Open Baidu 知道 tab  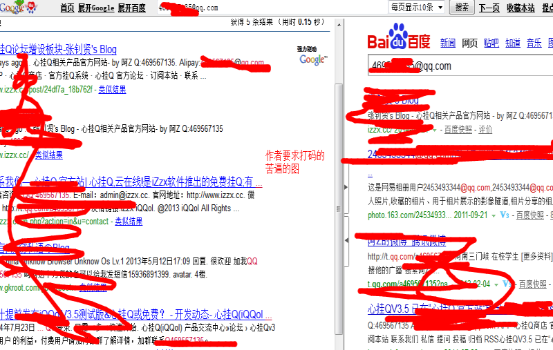tap(513, 43)
